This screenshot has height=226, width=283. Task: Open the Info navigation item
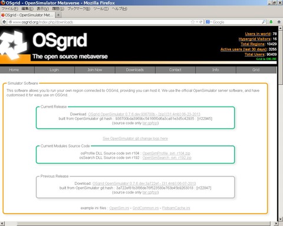pos(215,70)
